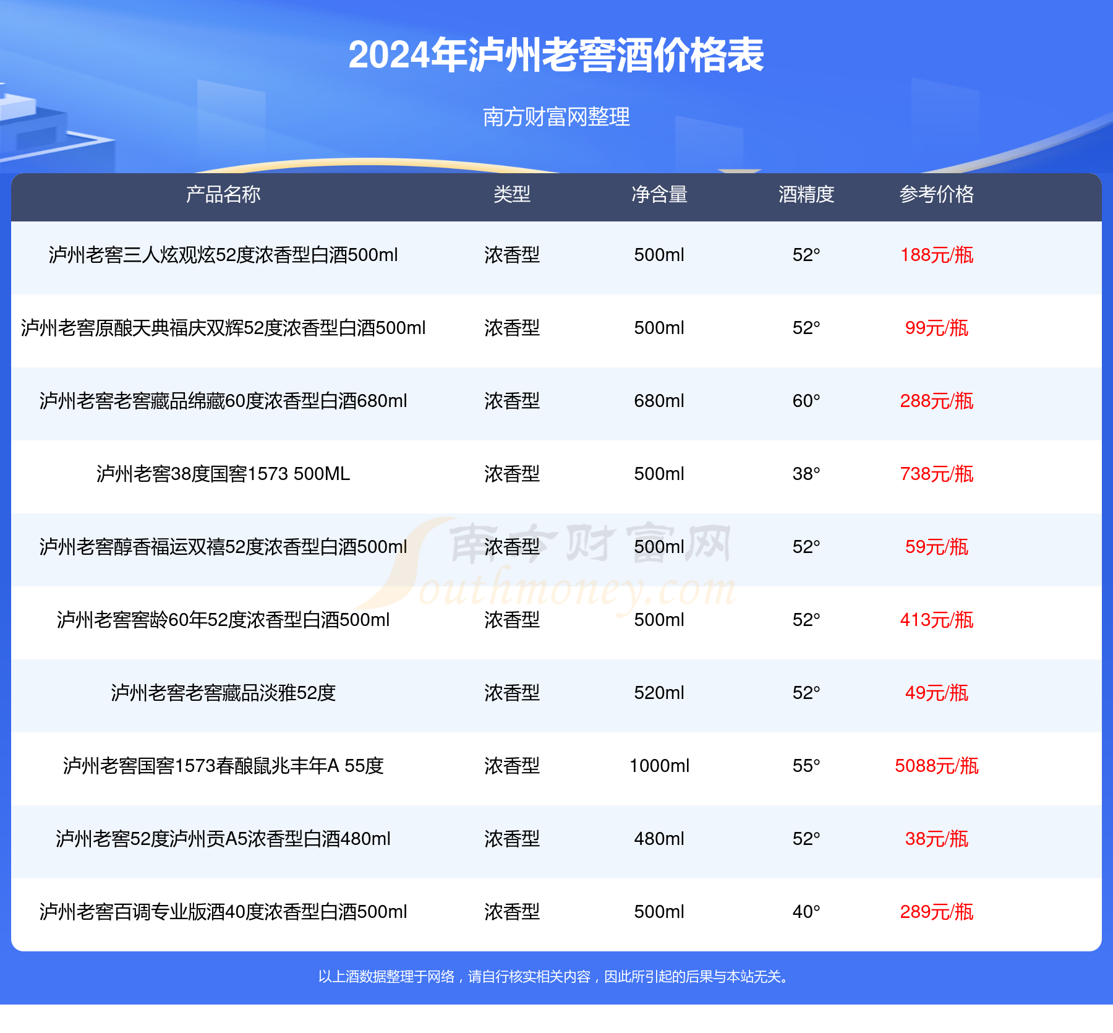Click the 类型 column header
1113x1033 pixels.
pyautogui.click(x=512, y=194)
